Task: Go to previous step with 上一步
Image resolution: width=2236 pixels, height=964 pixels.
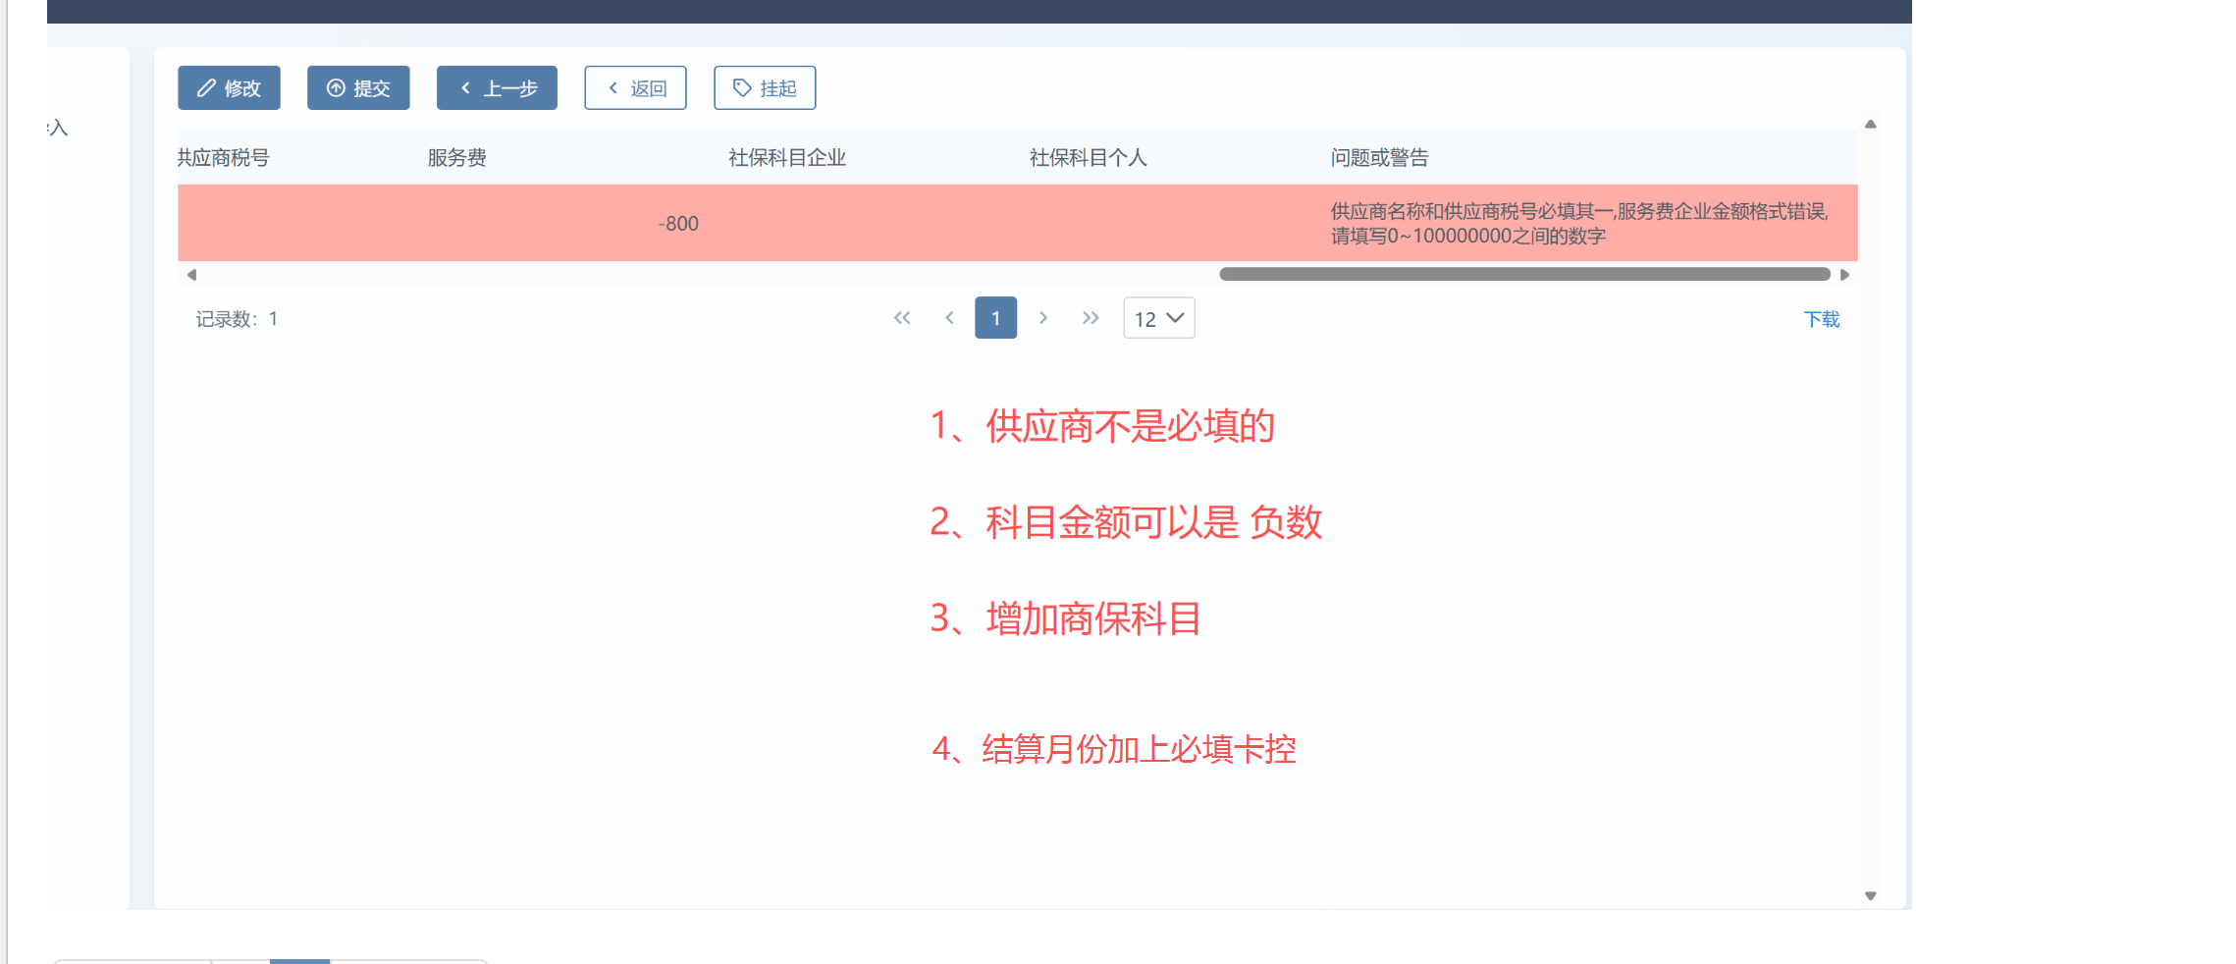Action: [x=497, y=88]
